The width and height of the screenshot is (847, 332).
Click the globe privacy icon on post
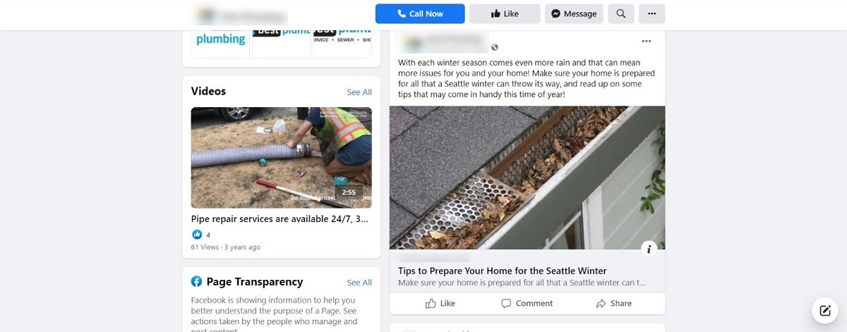pyautogui.click(x=495, y=47)
